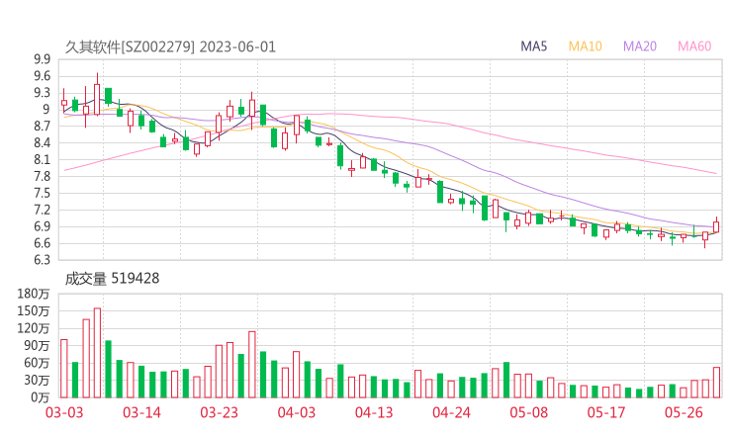Click the 03-03 date axis label

(64, 412)
